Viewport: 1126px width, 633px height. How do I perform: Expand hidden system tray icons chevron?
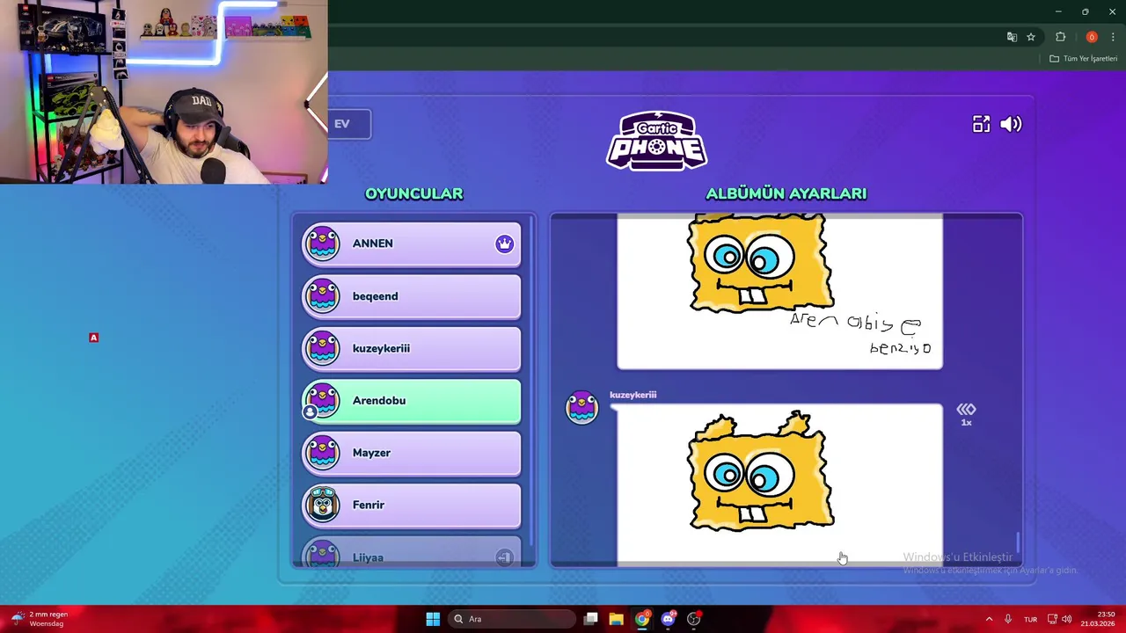point(989,619)
